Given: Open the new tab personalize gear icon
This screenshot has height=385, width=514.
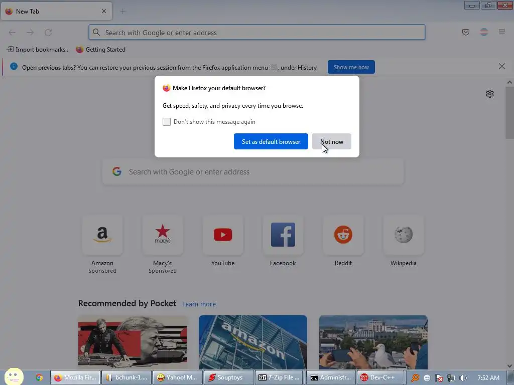Looking at the screenshot, I should pyautogui.click(x=490, y=94).
